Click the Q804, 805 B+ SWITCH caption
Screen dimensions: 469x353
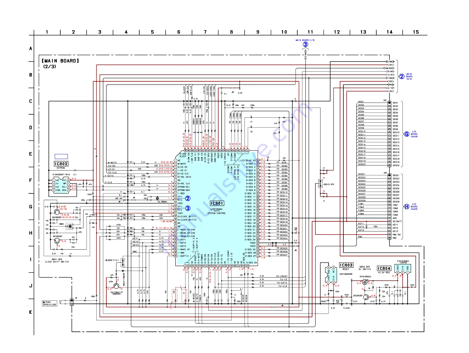tap(365, 268)
